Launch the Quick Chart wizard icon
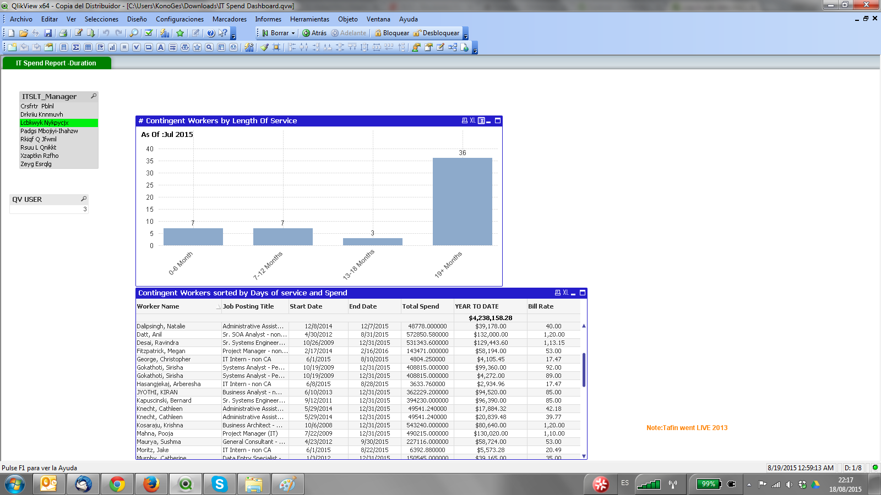Image resolution: width=881 pixels, height=495 pixels. point(165,33)
